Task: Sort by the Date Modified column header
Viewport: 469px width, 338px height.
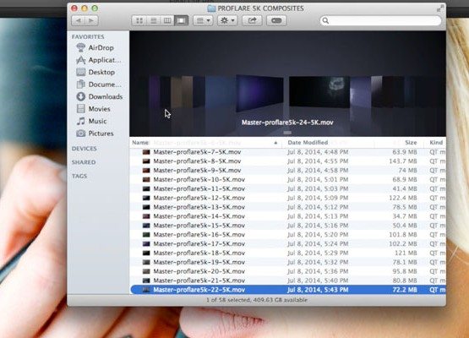Action: click(308, 142)
